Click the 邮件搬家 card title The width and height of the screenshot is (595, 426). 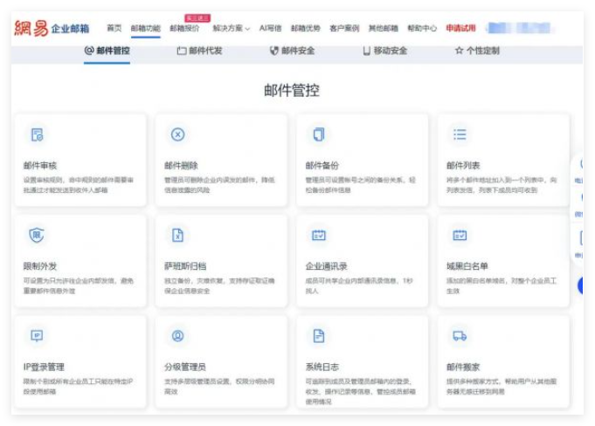click(463, 367)
